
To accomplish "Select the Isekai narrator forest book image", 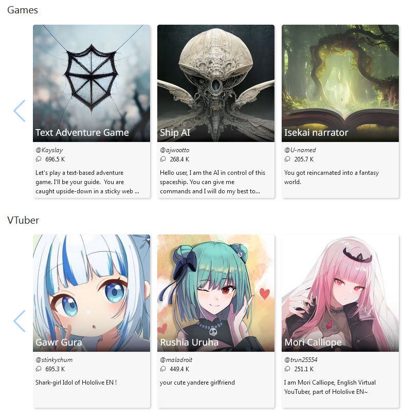I will (x=340, y=83).
